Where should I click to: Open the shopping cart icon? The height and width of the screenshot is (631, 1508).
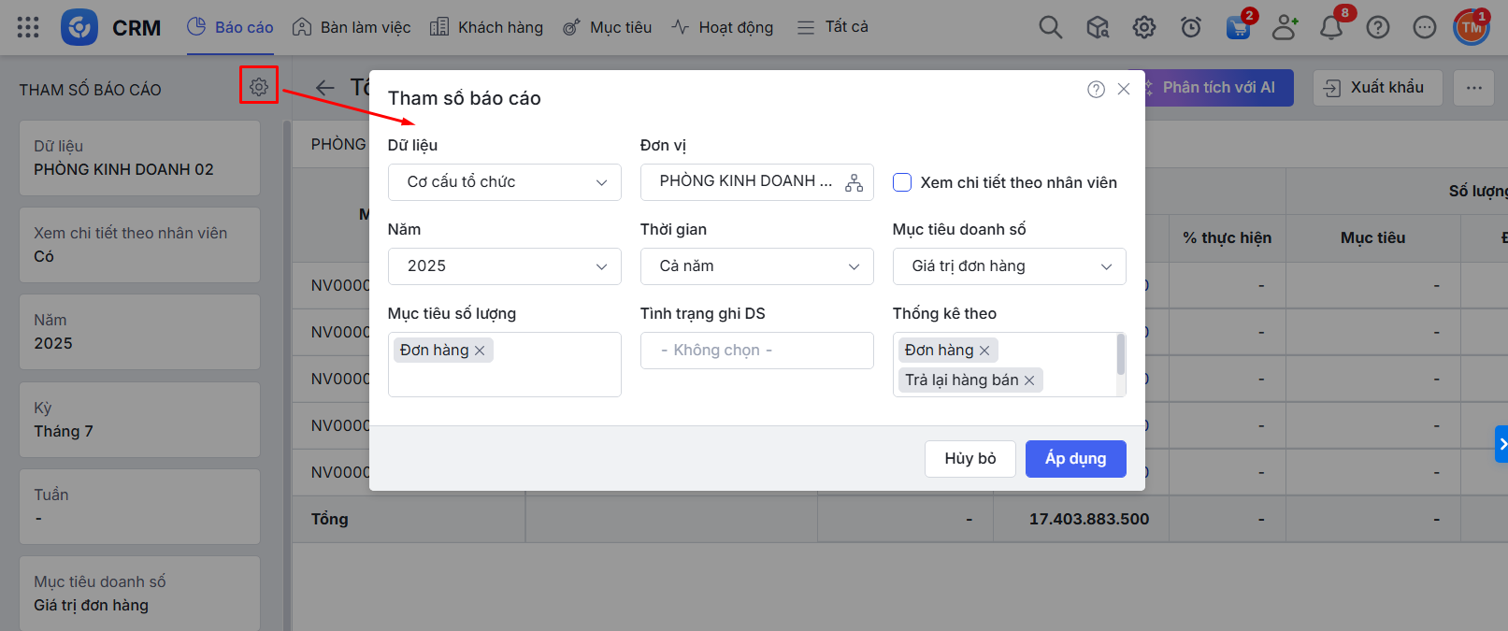click(1238, 27)
